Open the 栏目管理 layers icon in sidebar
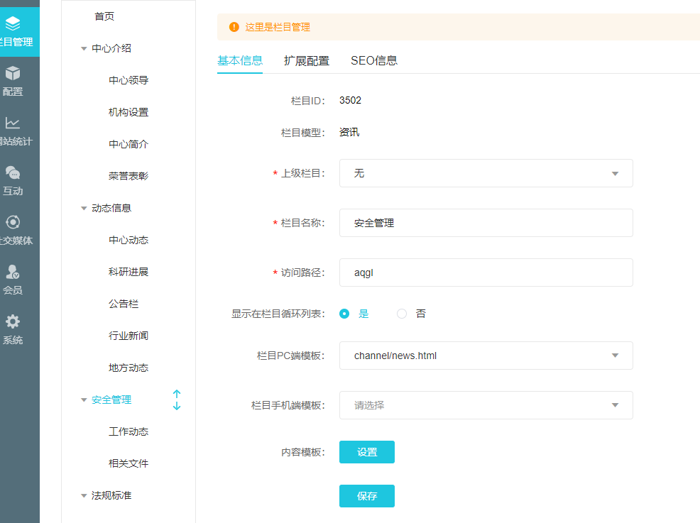700x523 pixels. 13,23
